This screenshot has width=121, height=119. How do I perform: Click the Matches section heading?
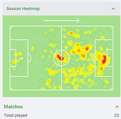pyautogui.click(x=13, y=107)
